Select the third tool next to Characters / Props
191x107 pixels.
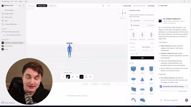[x=73, y=77]
